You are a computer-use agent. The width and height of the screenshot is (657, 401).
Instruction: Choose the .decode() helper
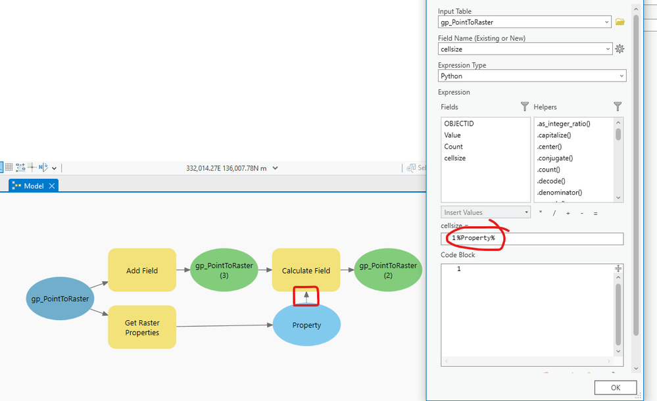551,181
